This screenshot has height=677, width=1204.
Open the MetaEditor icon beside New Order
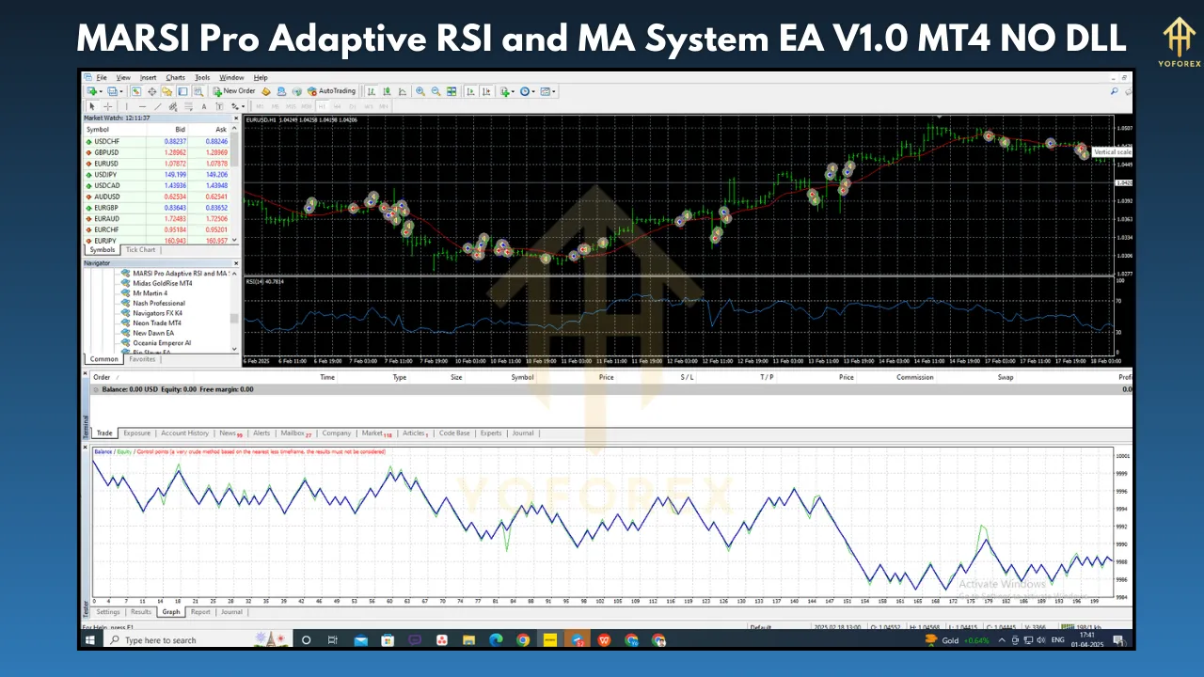pos(265,91)
